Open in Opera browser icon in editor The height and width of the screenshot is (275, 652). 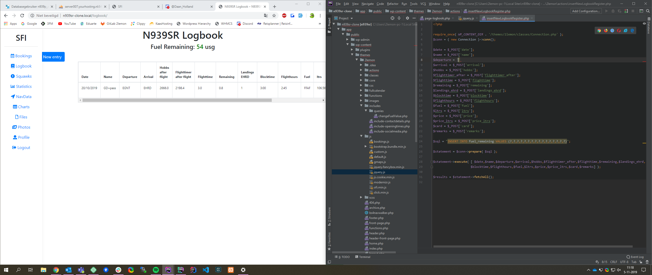[619, 31]
